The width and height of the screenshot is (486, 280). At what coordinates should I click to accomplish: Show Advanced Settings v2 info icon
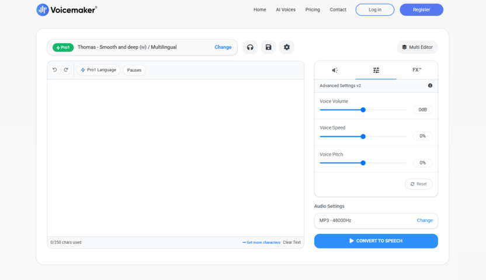[x=430, y=86]
